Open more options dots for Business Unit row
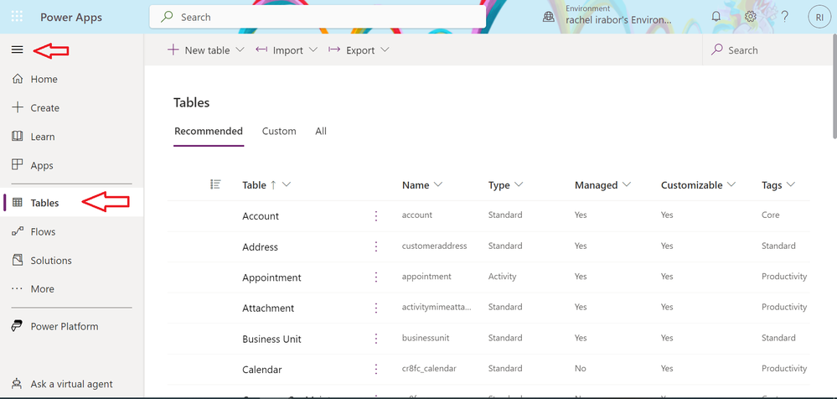Viewport: 837px width, 399px height. [376, 339]
